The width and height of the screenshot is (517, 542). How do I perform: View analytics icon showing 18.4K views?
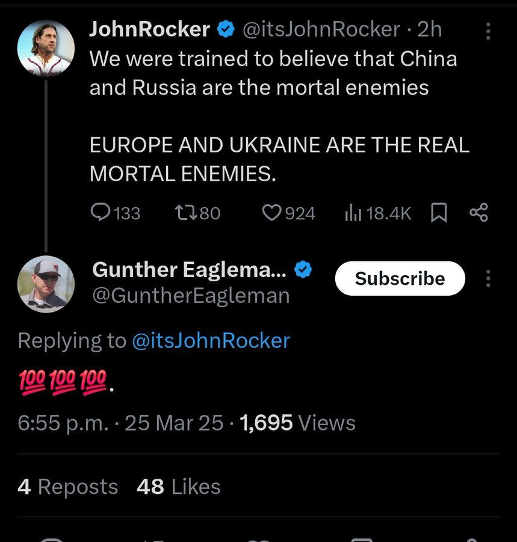352,212
